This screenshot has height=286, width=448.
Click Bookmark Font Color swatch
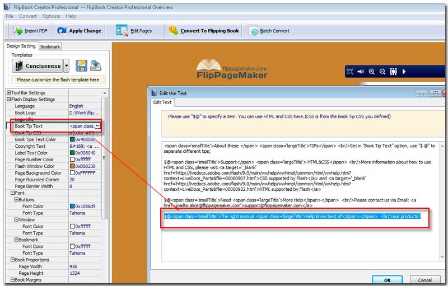coord(72,246)
